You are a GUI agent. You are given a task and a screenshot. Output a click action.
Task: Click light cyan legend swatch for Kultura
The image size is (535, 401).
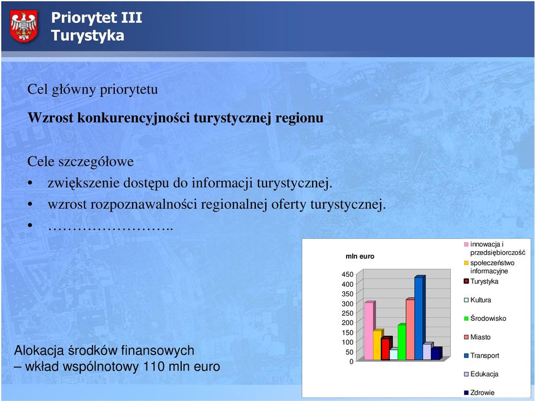click(466, 300)
